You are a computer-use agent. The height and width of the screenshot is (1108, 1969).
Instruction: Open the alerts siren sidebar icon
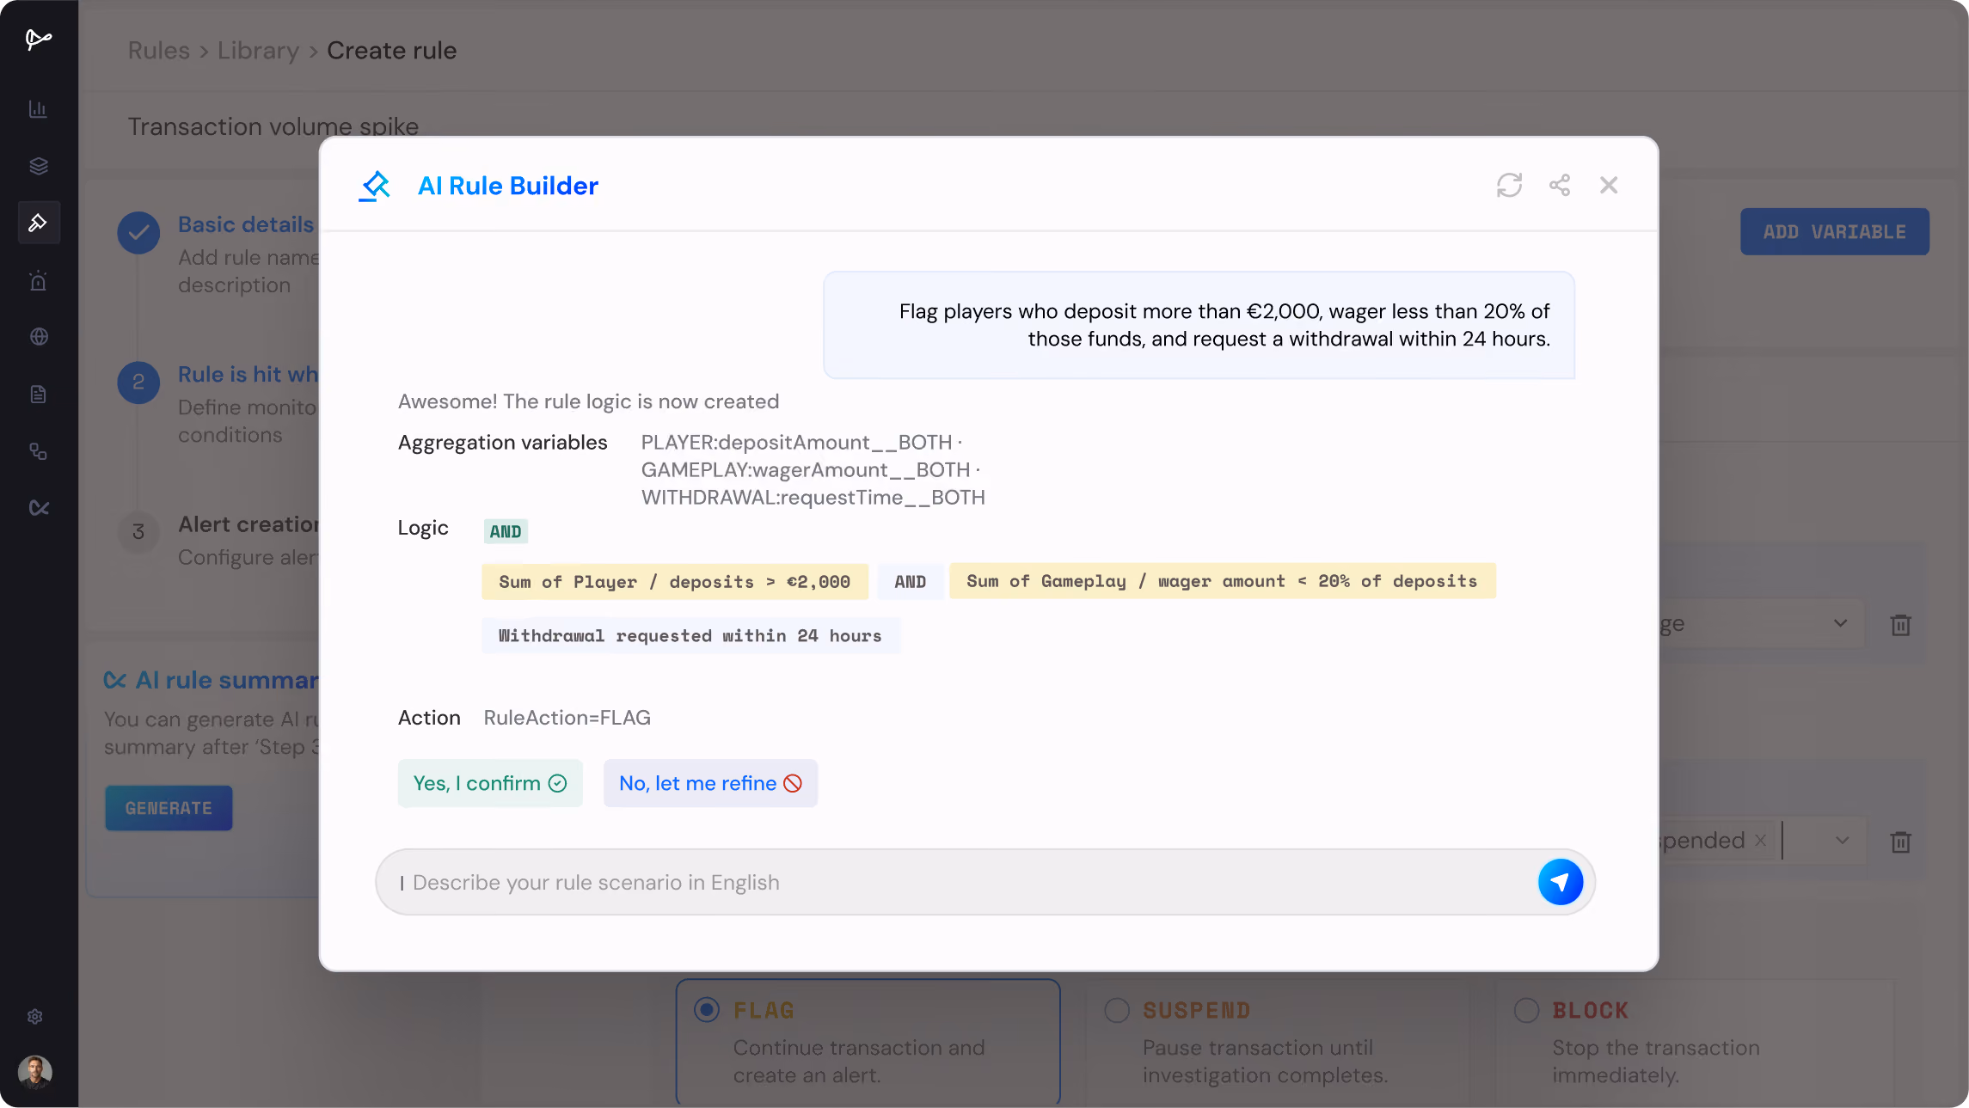[38, 280]
